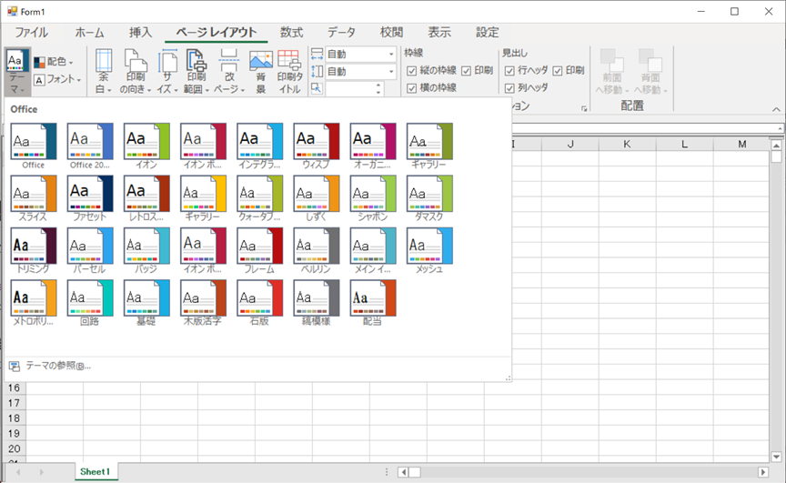
Task: Switch to the 校閲 tab
Action: (x=391, y=33)
